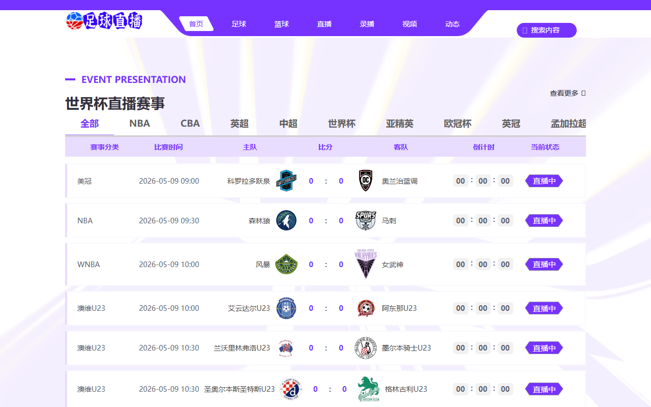Screen dimensions: 651x407
Task: Click the 艾云达尔U23 club crest
Action: [x=286, y=308]
